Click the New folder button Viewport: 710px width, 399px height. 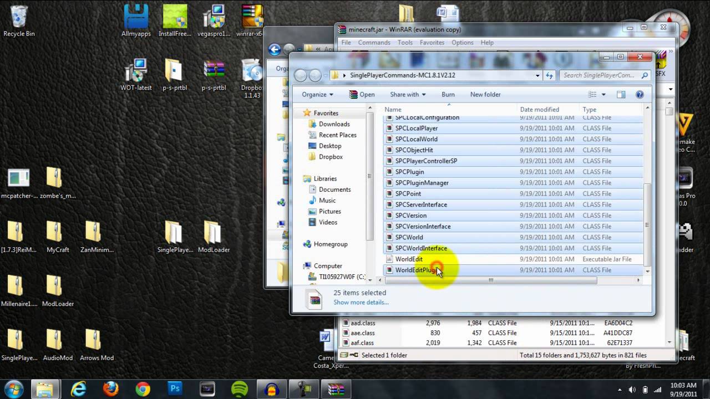coord(485,94)
